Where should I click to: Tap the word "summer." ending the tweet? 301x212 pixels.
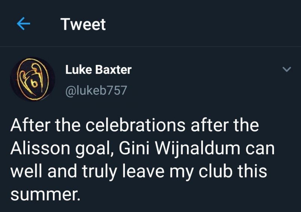[x=45, y=194]
